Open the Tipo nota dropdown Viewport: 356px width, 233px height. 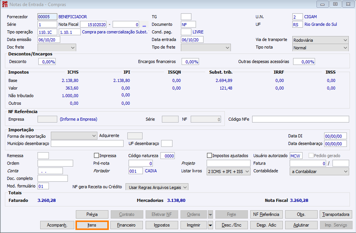(x=320, y=48)
